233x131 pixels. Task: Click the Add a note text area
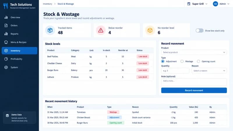click(x=194, y=82)
